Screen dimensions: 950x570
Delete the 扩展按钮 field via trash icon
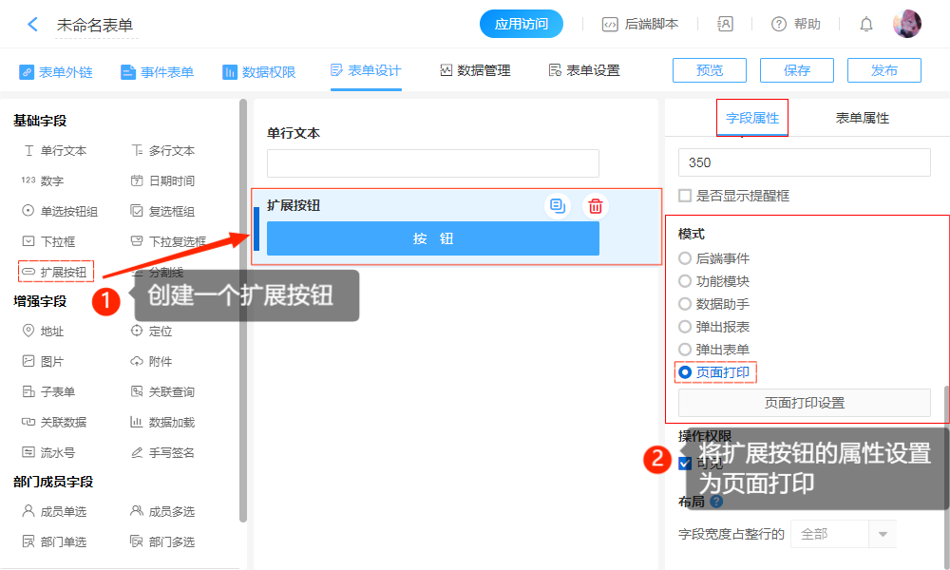(596, 206)
